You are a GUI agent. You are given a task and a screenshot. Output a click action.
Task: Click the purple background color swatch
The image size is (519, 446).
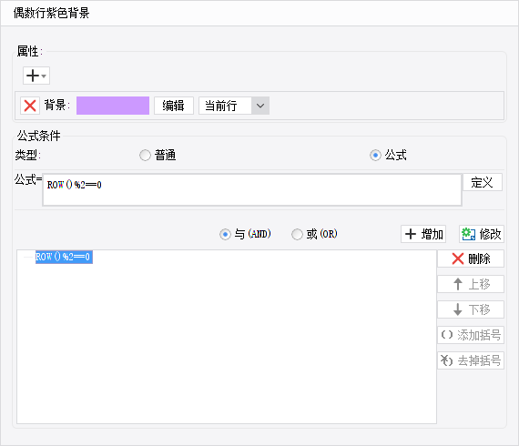(x=113, y=106)
